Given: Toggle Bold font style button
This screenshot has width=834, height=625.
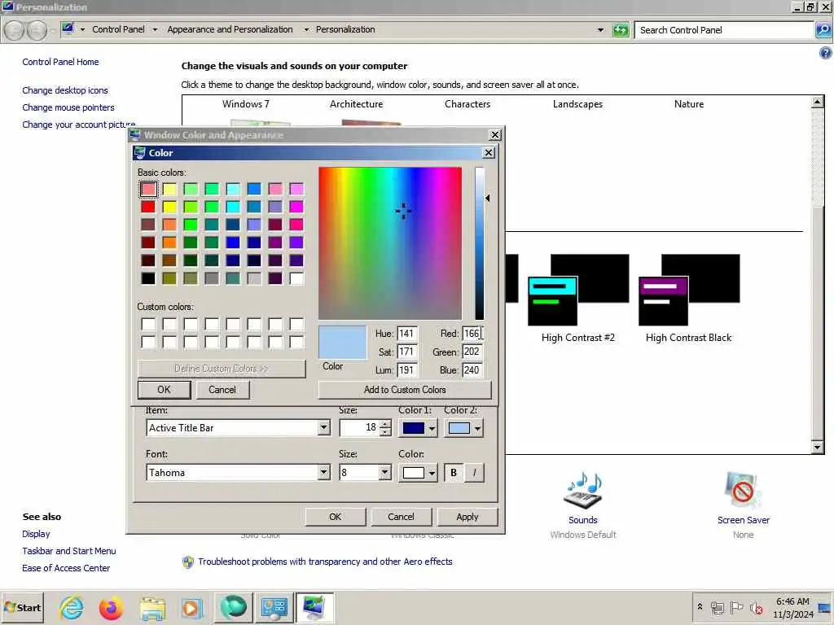Looking at the screenshot, I should pyautogui.click(x=453, y=473).
